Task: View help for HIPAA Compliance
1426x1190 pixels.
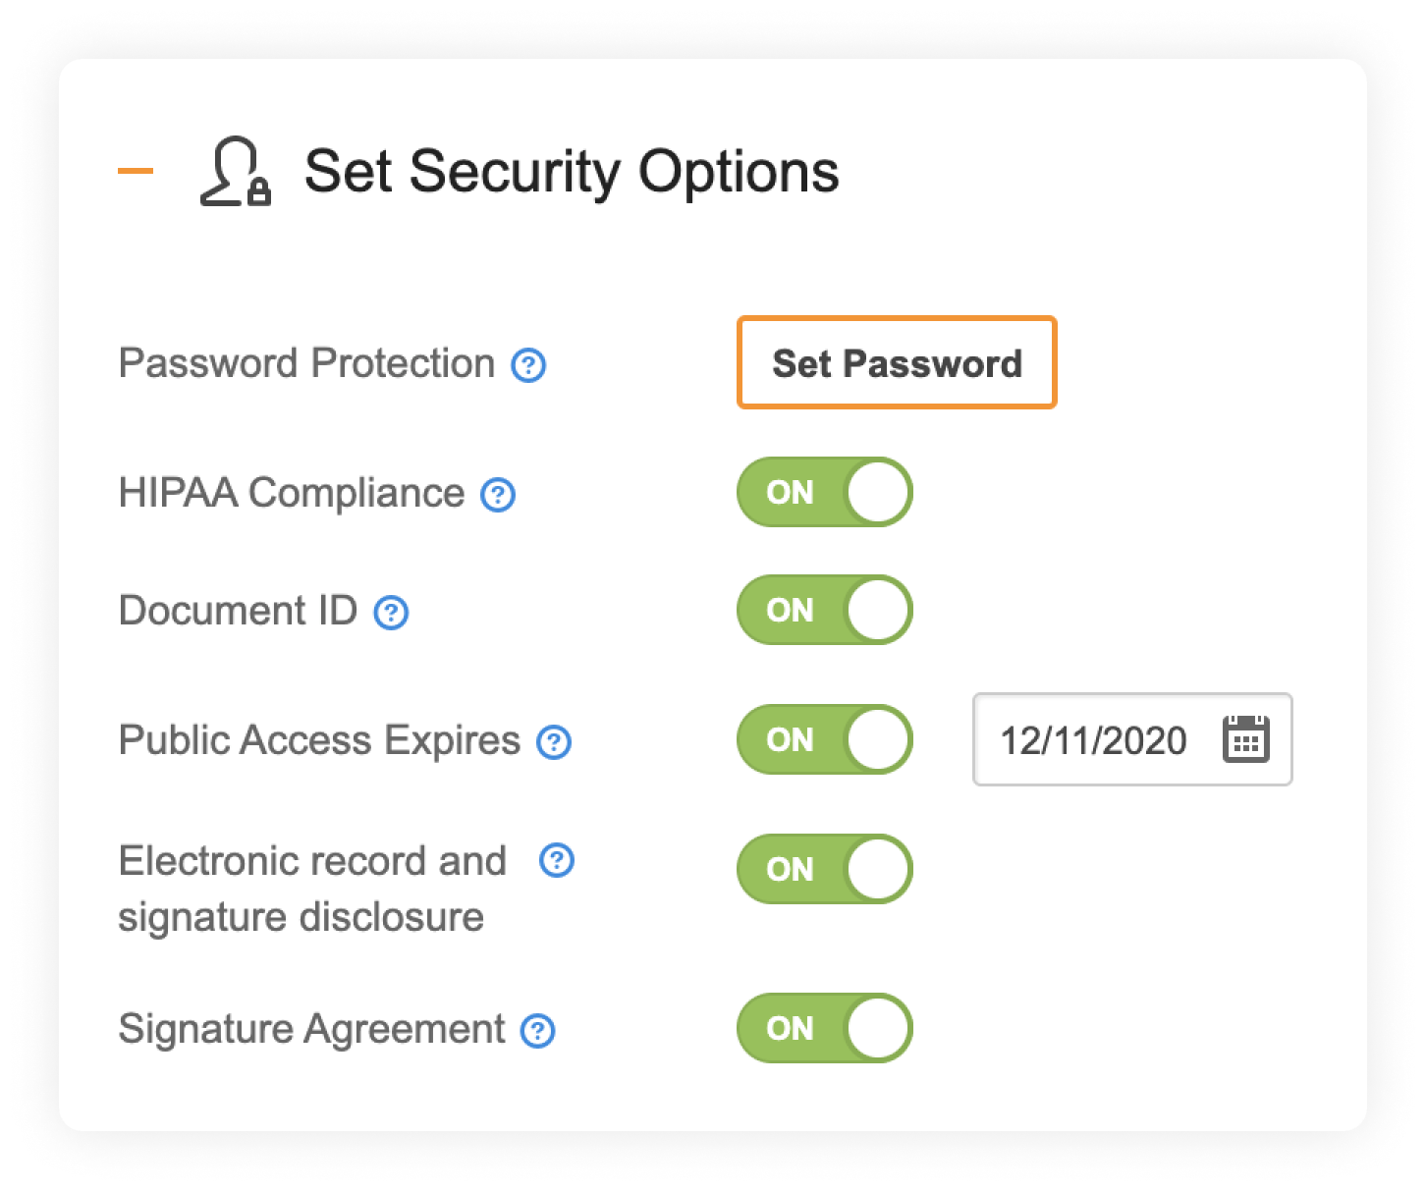Action: click(498, 496)
